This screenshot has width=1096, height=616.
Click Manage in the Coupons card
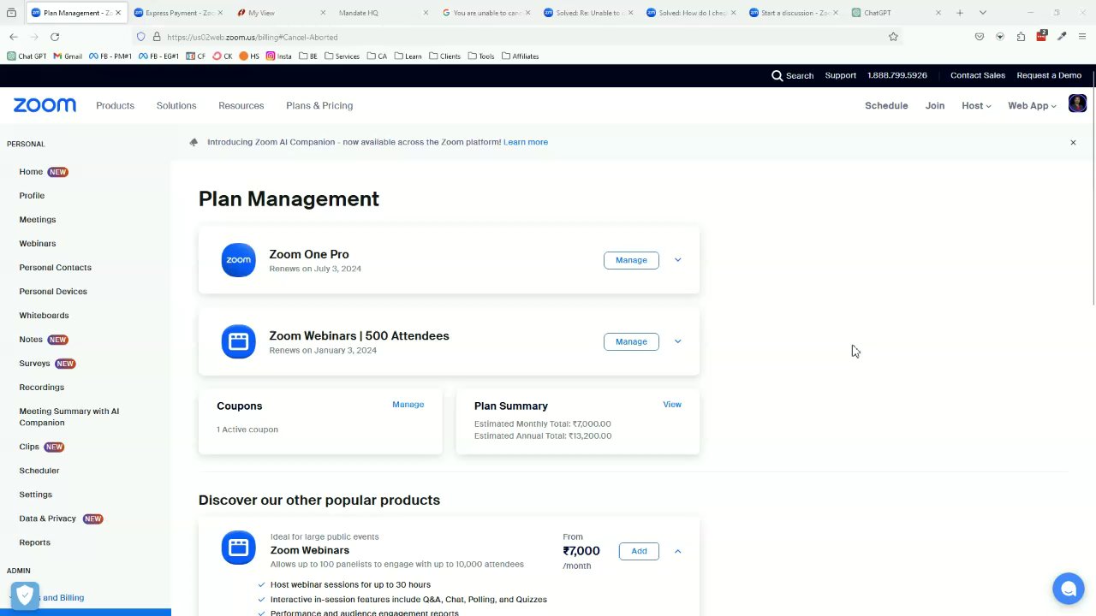click(408, 405)
